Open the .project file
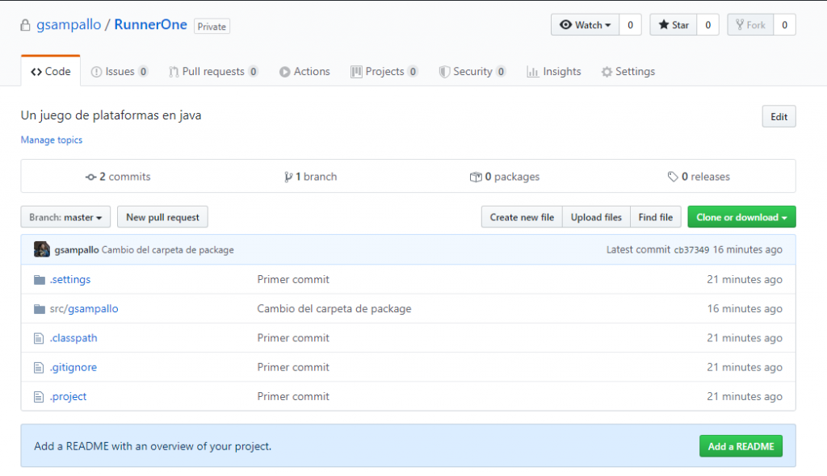Screen dimensions: 827x476 click(x=68, y=397)
